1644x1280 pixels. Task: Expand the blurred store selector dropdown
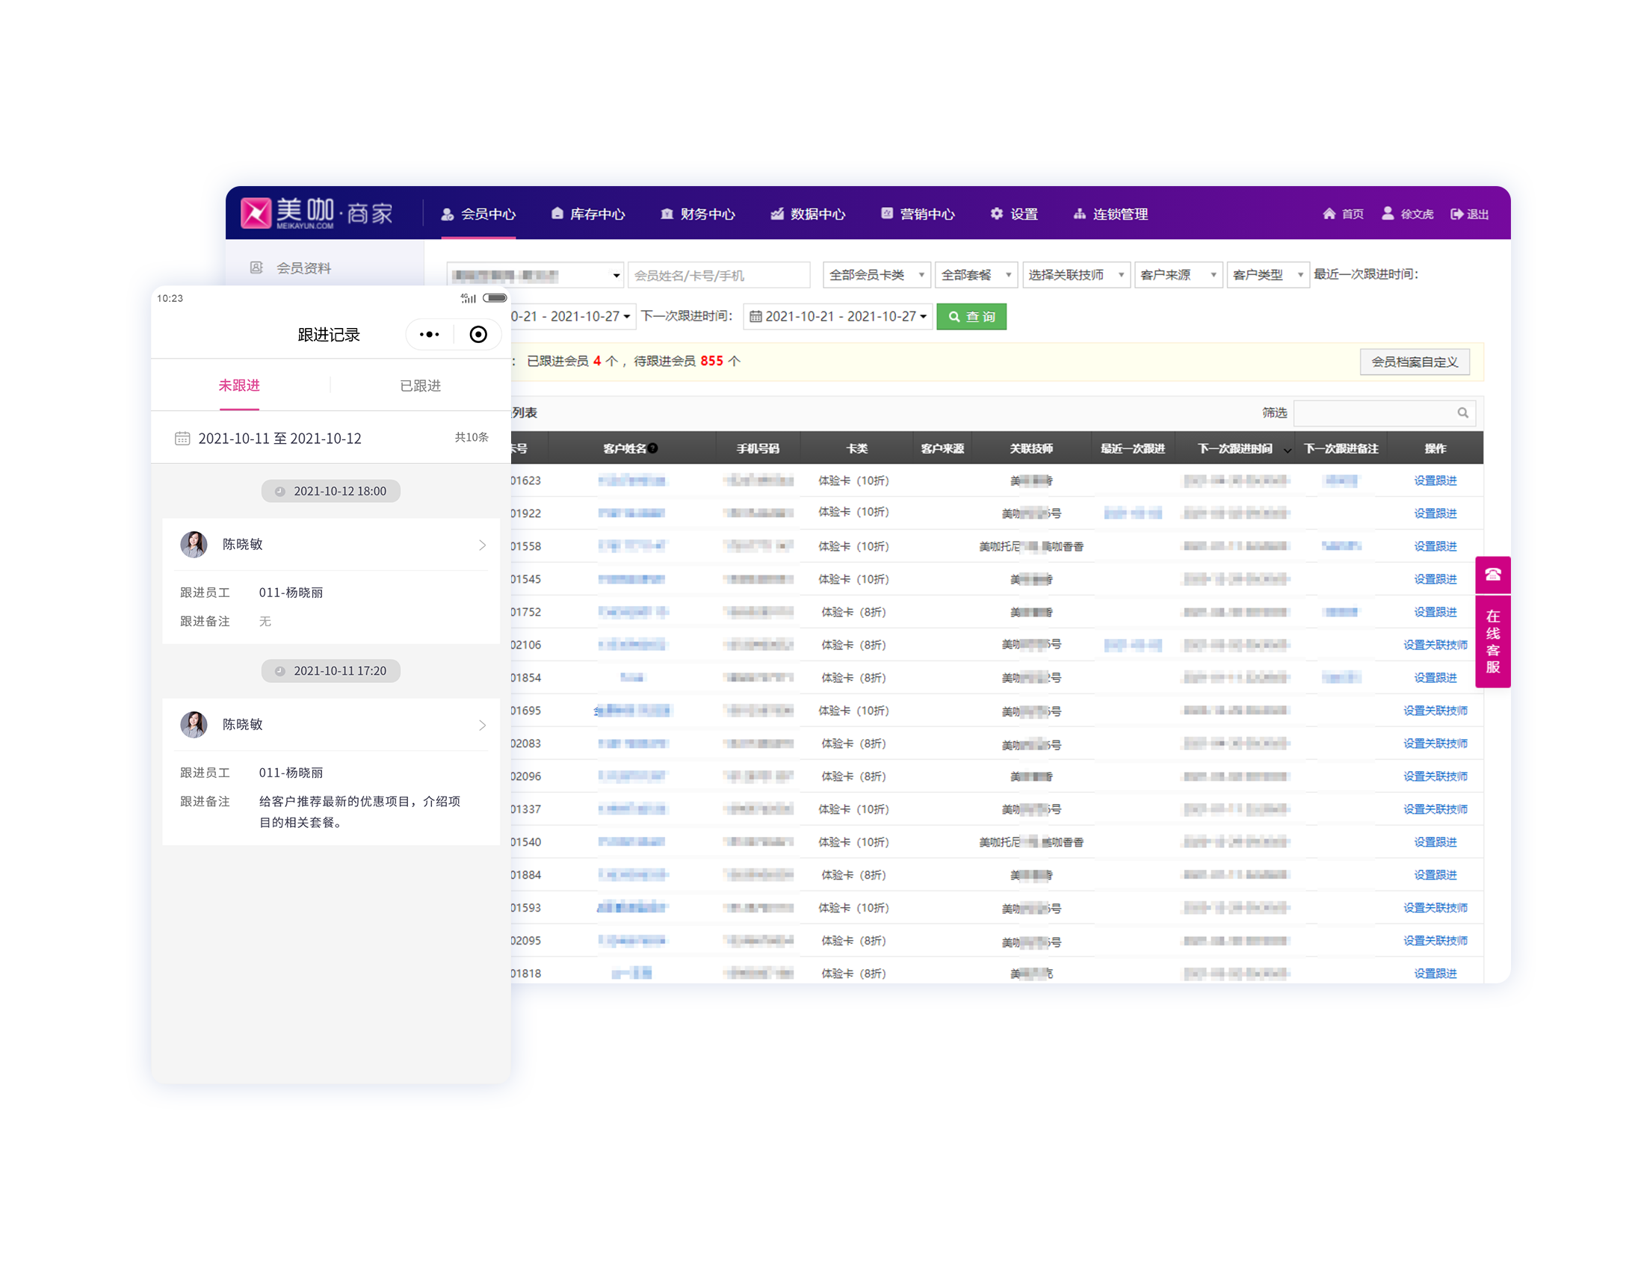click(x=535, y=276)
